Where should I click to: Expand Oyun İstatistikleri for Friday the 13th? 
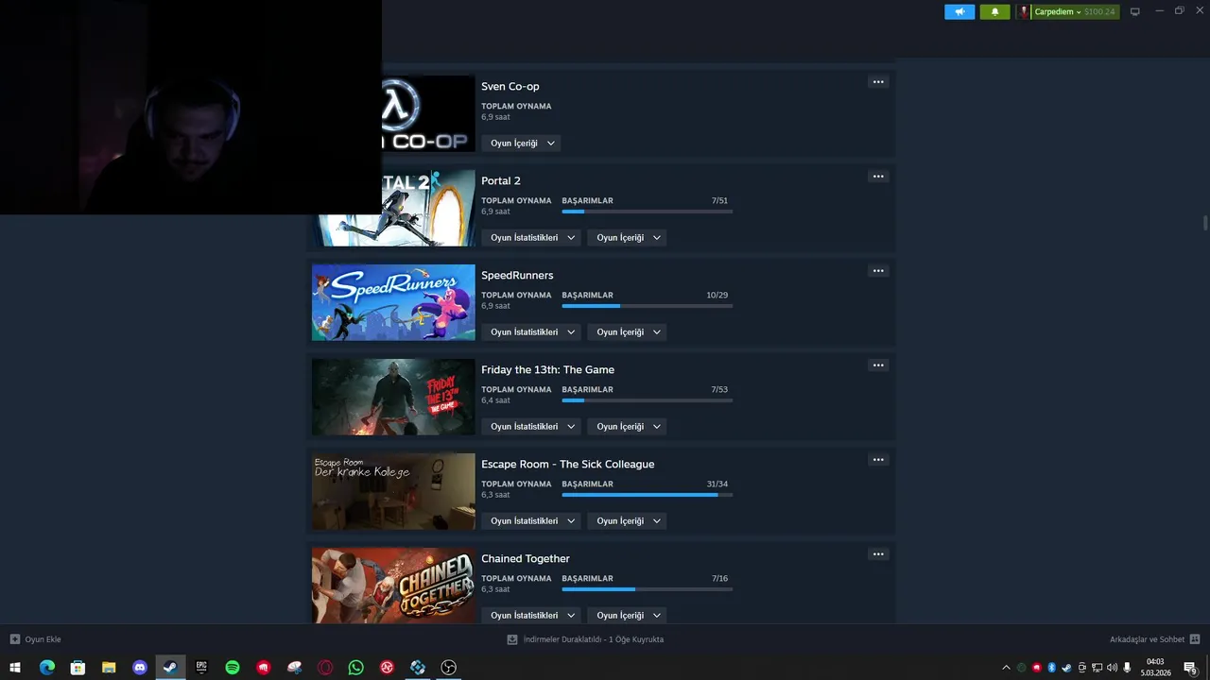click(x=531, y=427)
